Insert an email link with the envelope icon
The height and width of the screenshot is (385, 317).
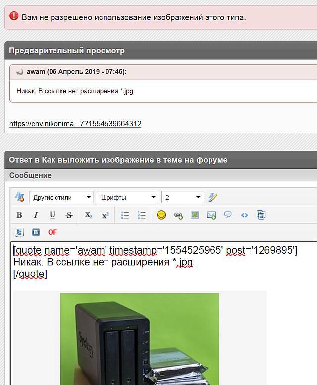(x=211, y=215)
